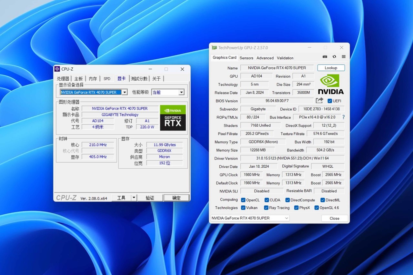Viewport: 413px width, 275px height.
Task: Click the GPU-Z refresh icon
Action: tap(334, 57)
